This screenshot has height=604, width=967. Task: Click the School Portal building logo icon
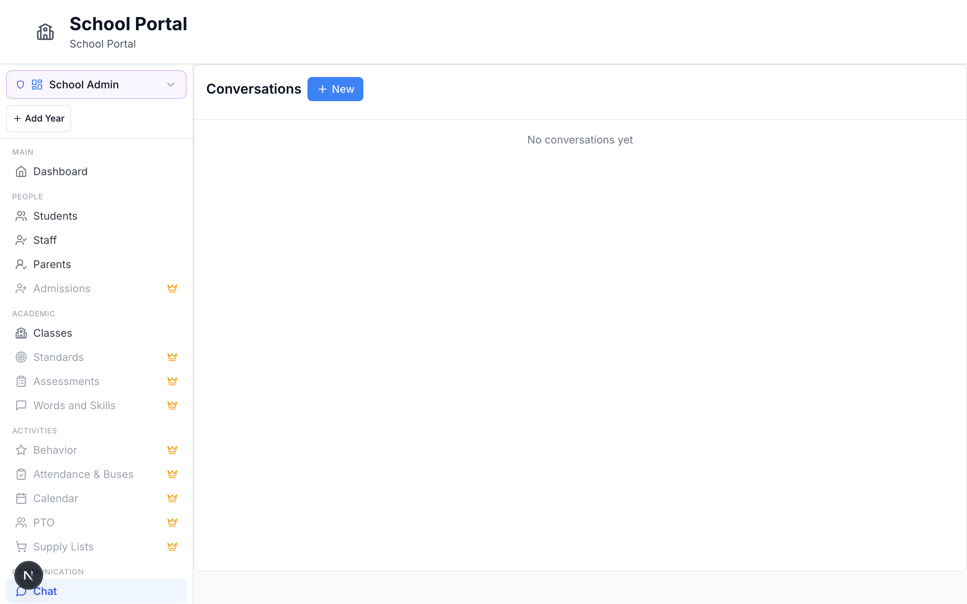[x=45, y=32]
